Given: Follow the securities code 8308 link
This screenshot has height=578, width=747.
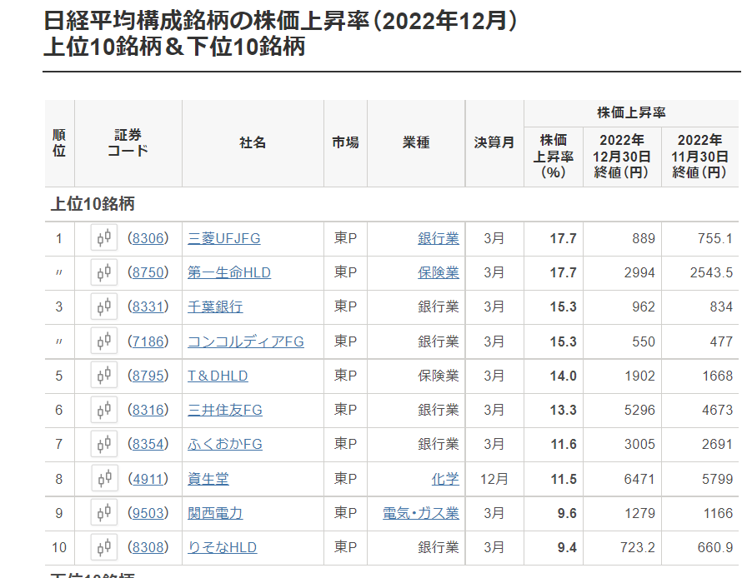Looking at the screenshot, I should [148, 547].
